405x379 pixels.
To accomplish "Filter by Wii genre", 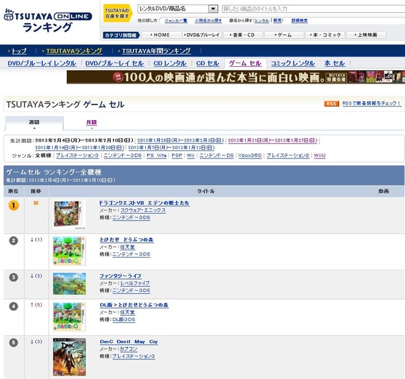I will coord(190,156).
